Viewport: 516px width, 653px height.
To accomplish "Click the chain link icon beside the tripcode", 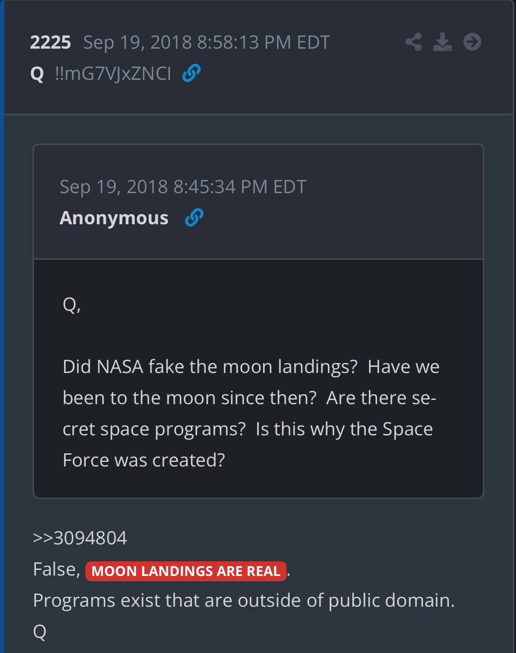I will (191, 73).
